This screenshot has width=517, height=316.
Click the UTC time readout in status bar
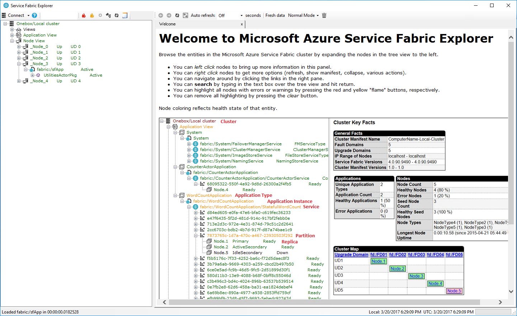448,312
